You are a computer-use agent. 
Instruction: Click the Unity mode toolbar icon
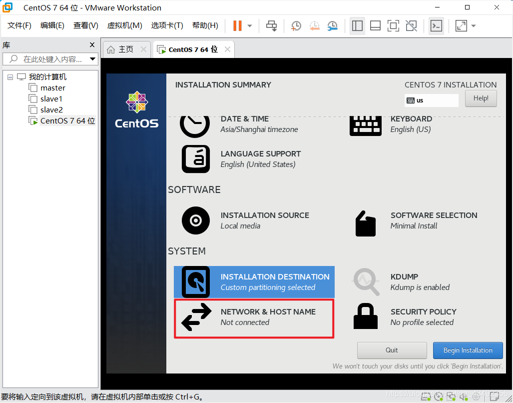pos(411,25)
